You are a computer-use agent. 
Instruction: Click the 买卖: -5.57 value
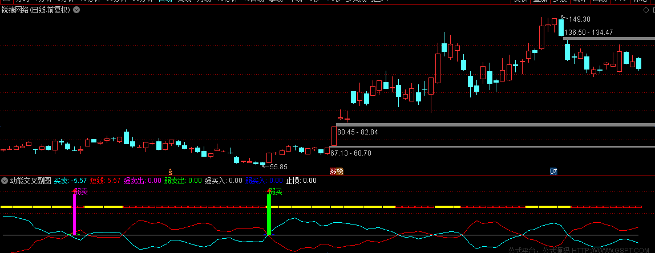click(71, 181)
